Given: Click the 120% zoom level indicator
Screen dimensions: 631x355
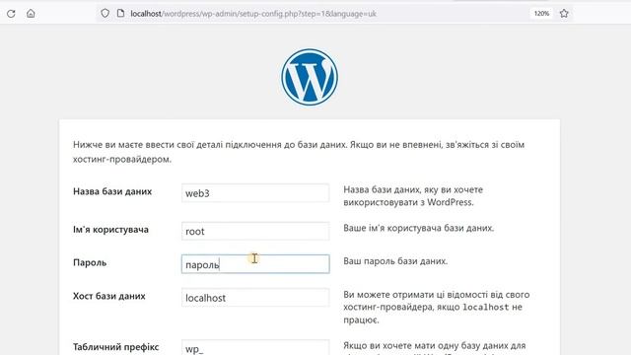Looking at the screenshot, I should [x=541, y=13].
